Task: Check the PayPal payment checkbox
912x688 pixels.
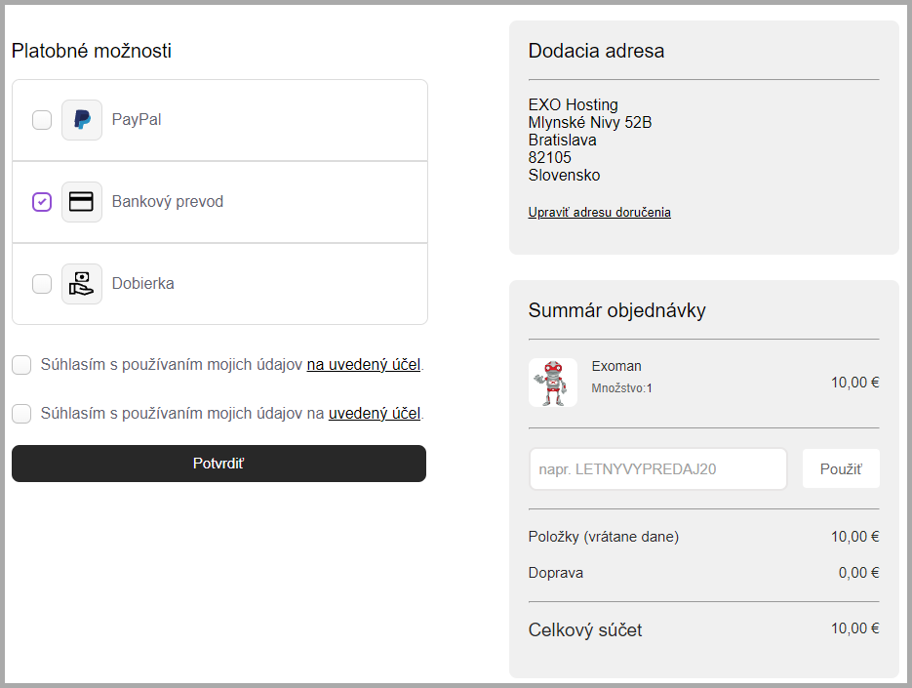Action: coord(42,120)
